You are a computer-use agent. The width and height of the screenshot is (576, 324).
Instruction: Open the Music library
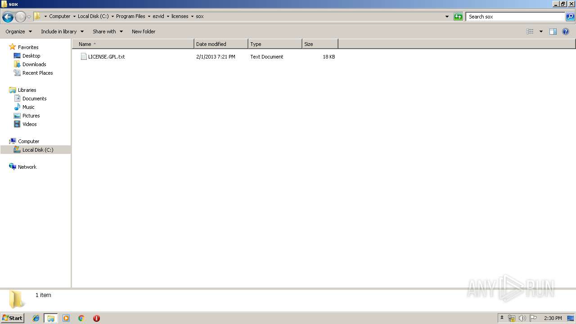tap(28, 107)
